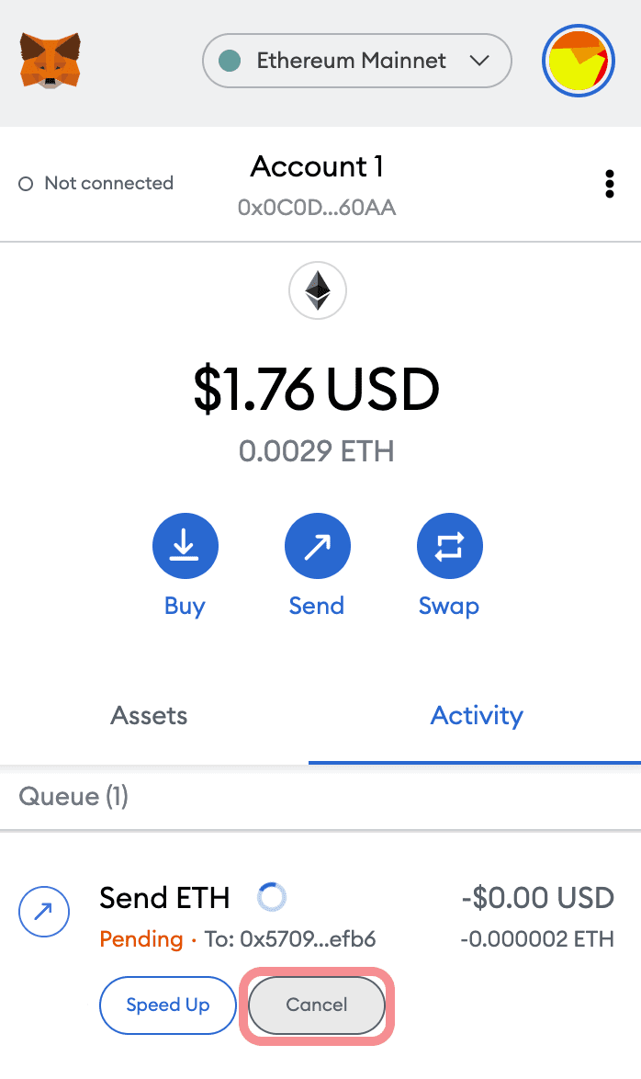Switch to the Activity tab

477,716
